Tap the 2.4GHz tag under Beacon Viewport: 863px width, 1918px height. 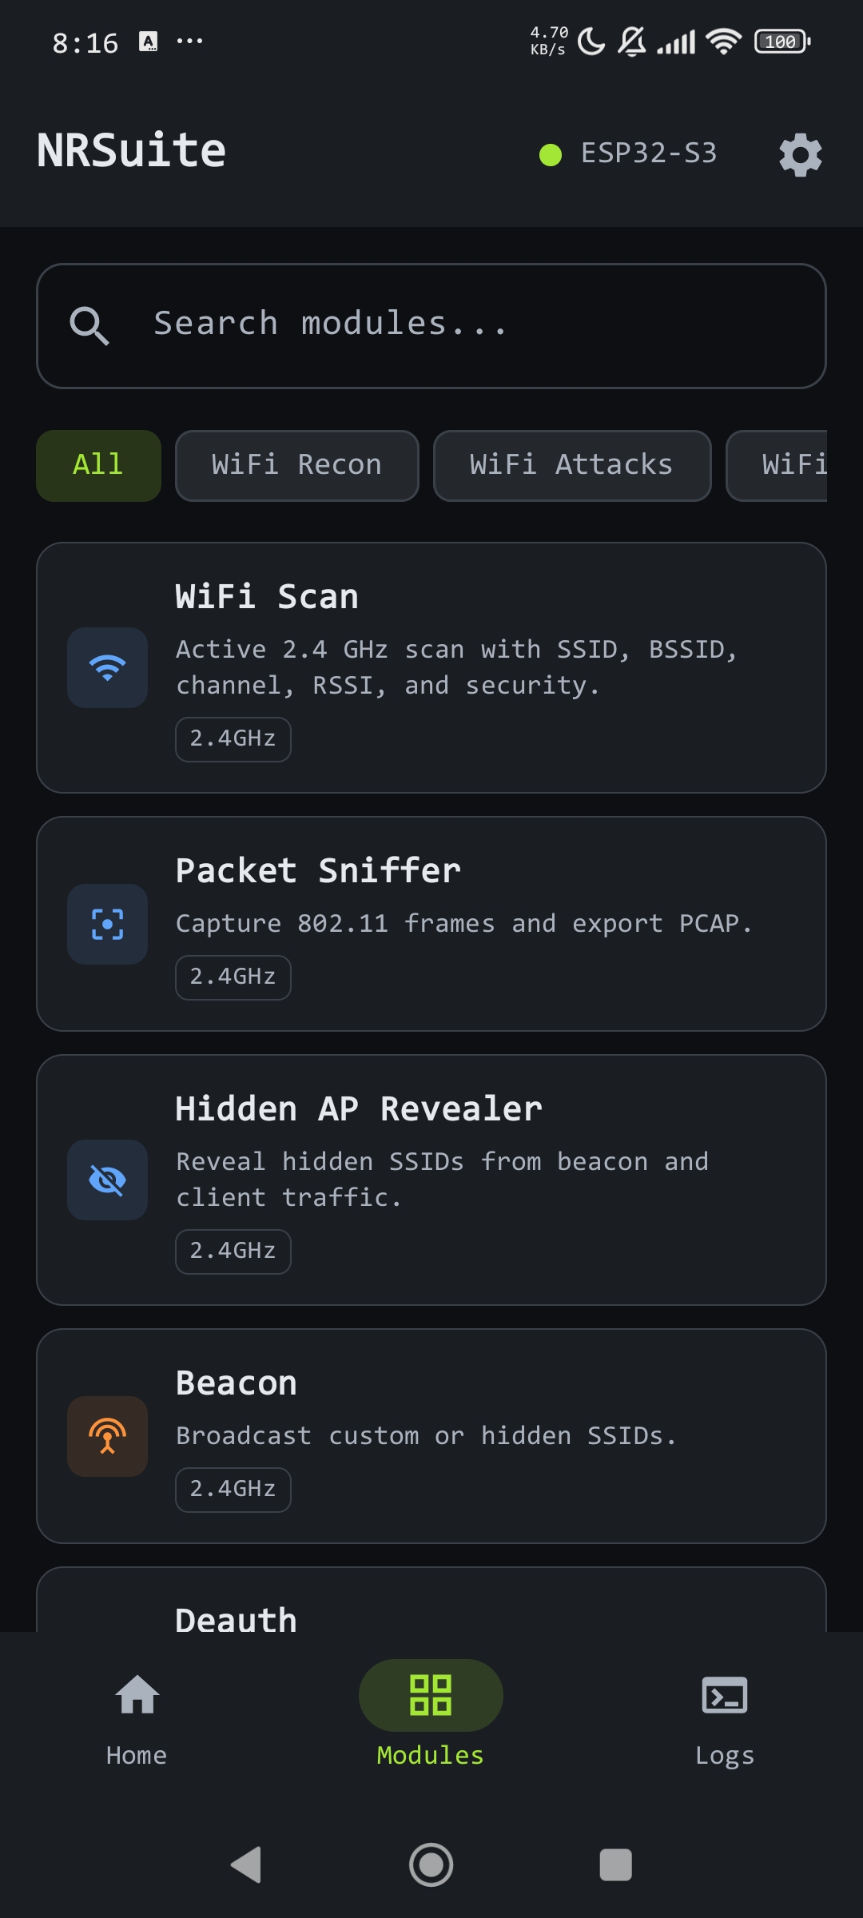[233, 1490]
